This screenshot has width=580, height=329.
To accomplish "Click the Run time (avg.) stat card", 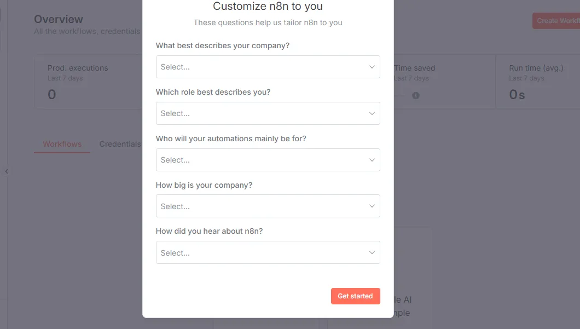I will coord(537,82).
